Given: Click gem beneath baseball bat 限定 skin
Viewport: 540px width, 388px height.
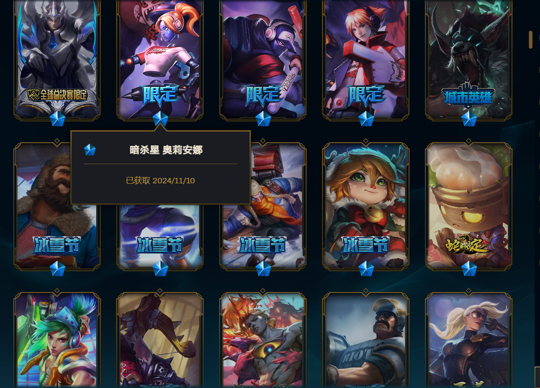Looking at the screenshot, I should (x=263, y=119).
